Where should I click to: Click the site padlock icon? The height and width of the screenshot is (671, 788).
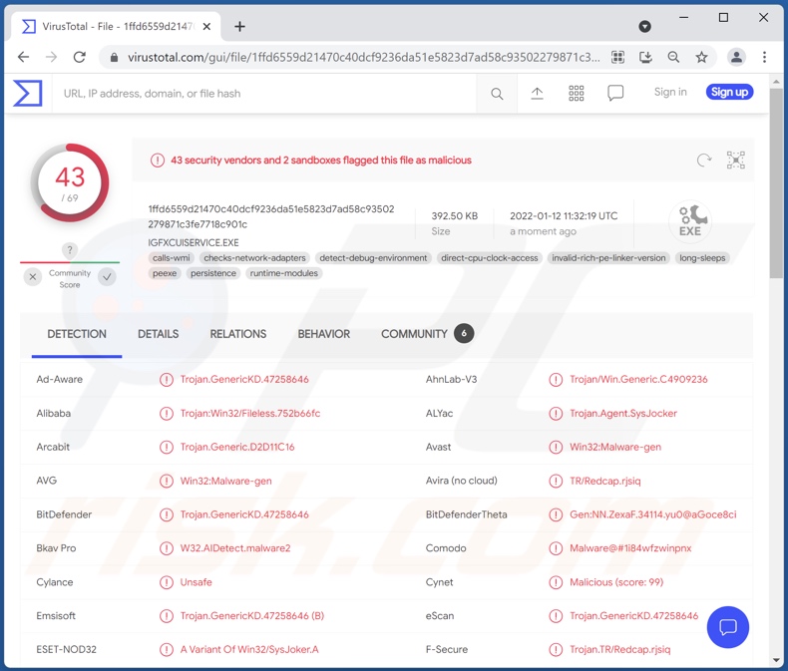114,58
